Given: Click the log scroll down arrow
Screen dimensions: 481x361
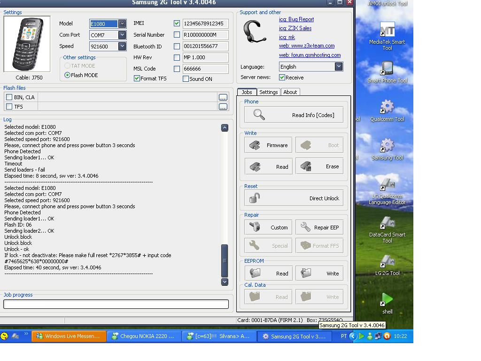Looking at the screenshot, I should click(x=225, y=282).
